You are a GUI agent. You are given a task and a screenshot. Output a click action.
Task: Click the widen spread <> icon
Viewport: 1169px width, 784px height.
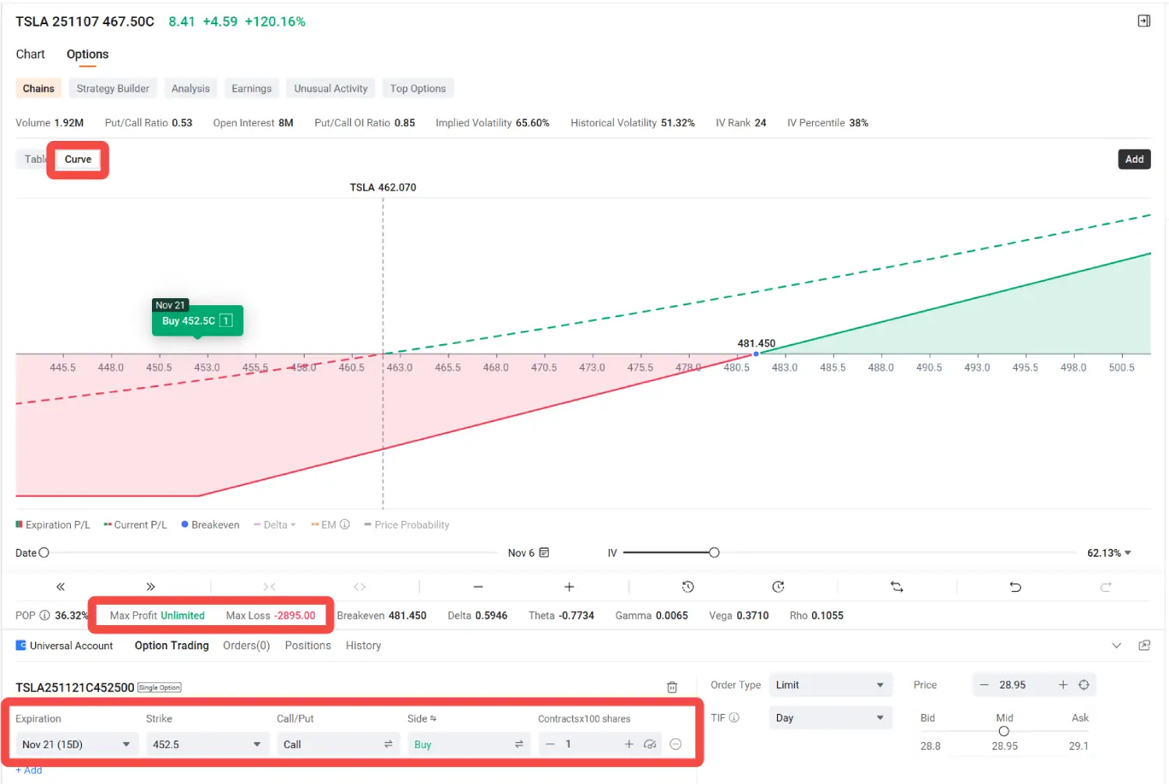click(x=359, y=587)
